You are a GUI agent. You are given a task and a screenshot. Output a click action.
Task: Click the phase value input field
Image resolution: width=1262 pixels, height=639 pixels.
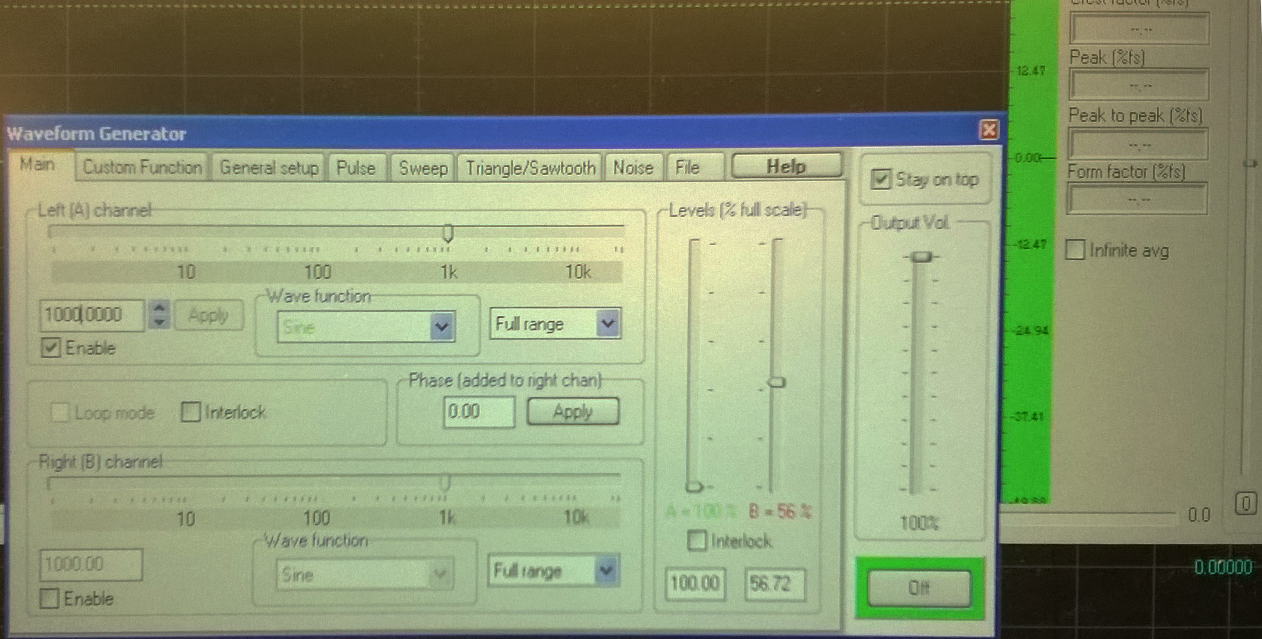click(x=478, y=412)
